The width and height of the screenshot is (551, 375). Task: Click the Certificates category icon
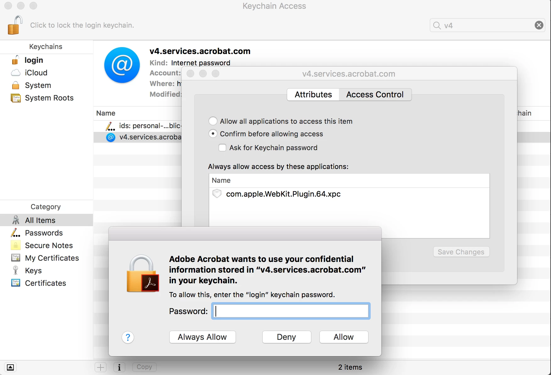[16, 283]
